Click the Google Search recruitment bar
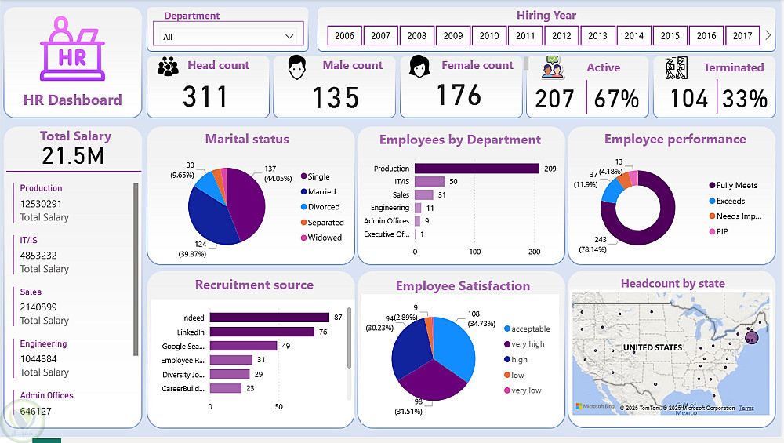Image resolution: width=784 pixels, height=443 pixels. [x=244, y=346]
